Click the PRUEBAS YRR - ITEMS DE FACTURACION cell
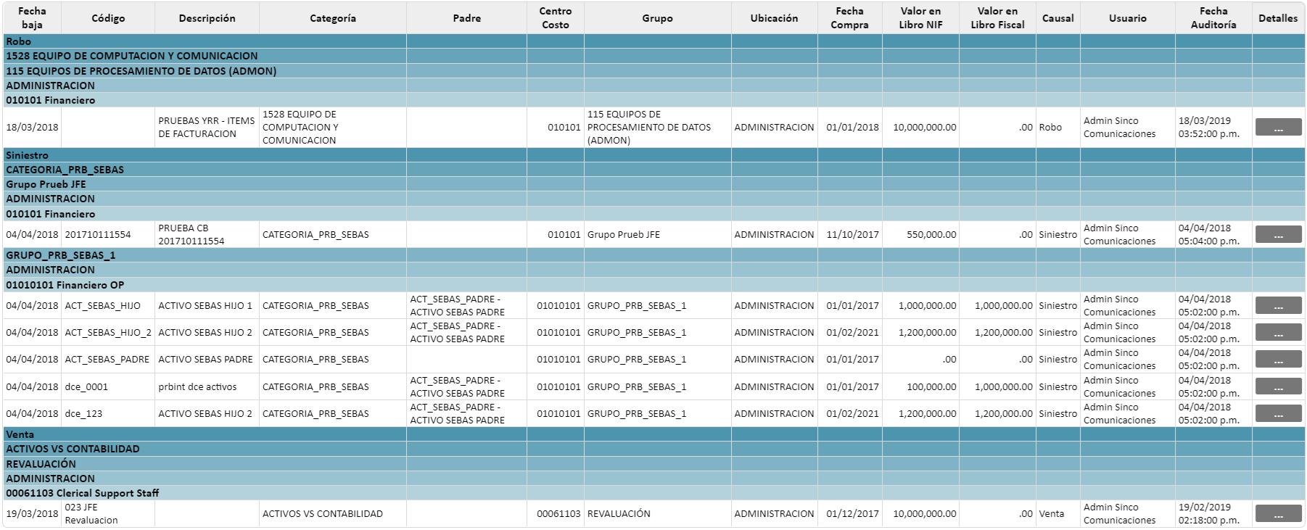Screen dimensions: 1307x530 (207, 127)
